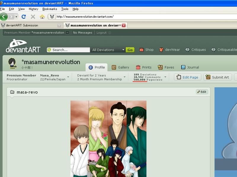Viewport: 237px width, 177px height.
Task: Click the "500,000 Pageviews" statistic text
Action: 148,80
